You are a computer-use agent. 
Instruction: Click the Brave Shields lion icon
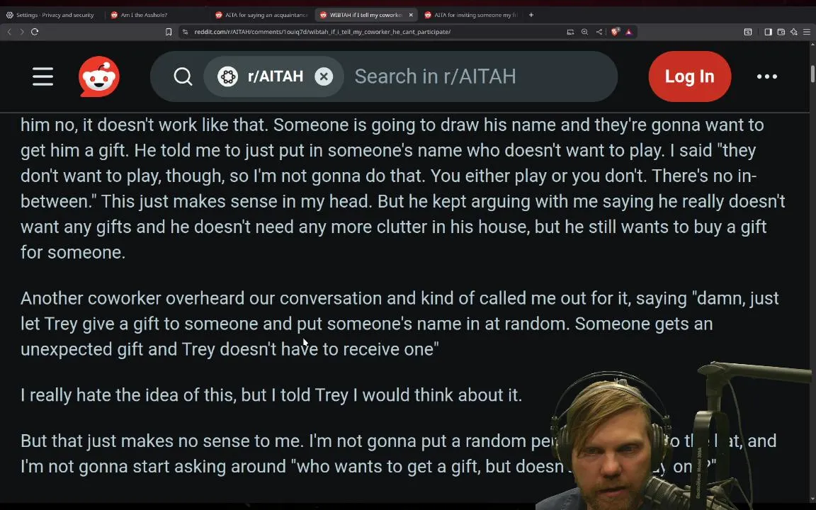pyautogui.click(x=615, y=32)
